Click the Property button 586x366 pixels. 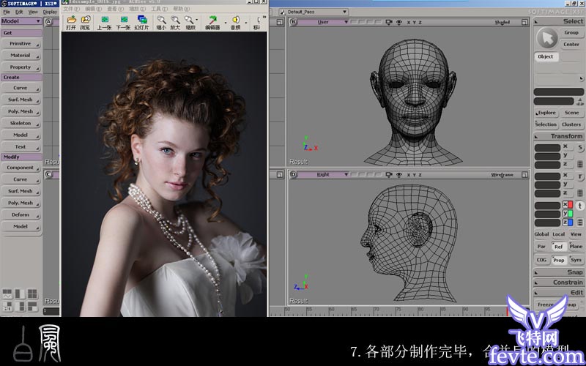click(21, 67)
